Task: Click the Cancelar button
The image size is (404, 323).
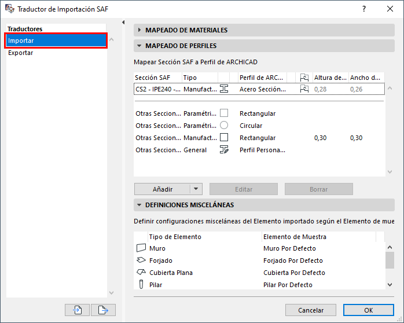Action: tap(311, 310)
